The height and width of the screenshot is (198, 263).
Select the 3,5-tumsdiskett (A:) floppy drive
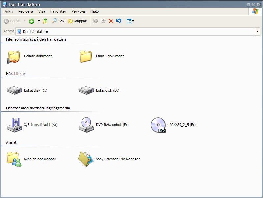pyautogui.click(x=32, y=125)
